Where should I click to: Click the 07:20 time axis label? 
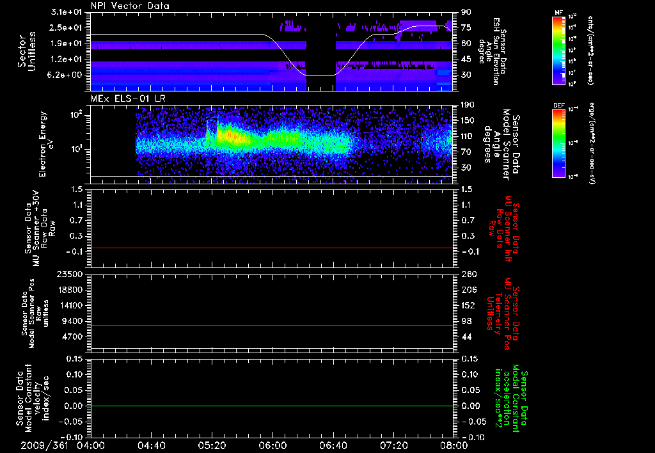(x=394, y=445)
